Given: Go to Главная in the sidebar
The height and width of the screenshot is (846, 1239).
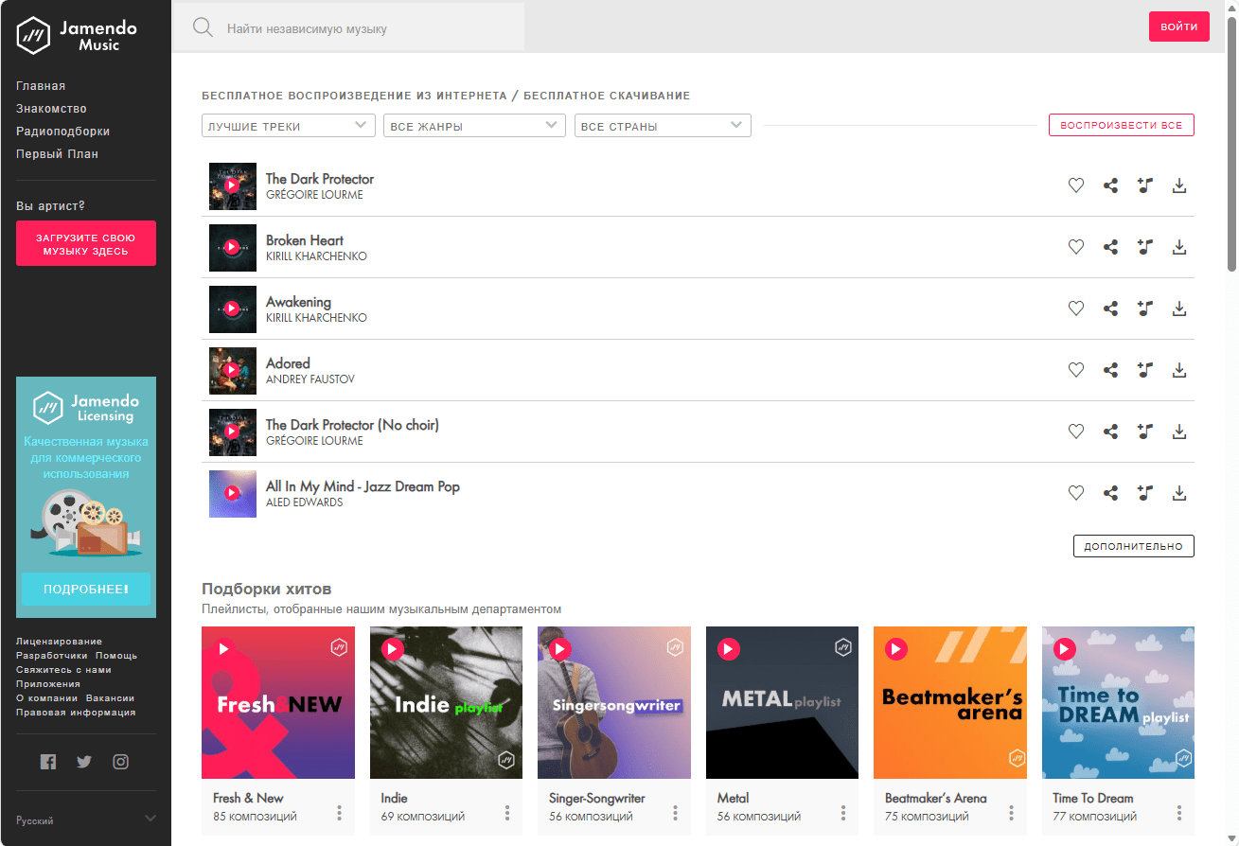Looking at the screenshot, I should [x=41, y=86].
